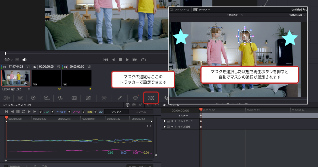Expand the コレクター 1 keyframe track
The image size is (318, 167).
click(175, 121)
